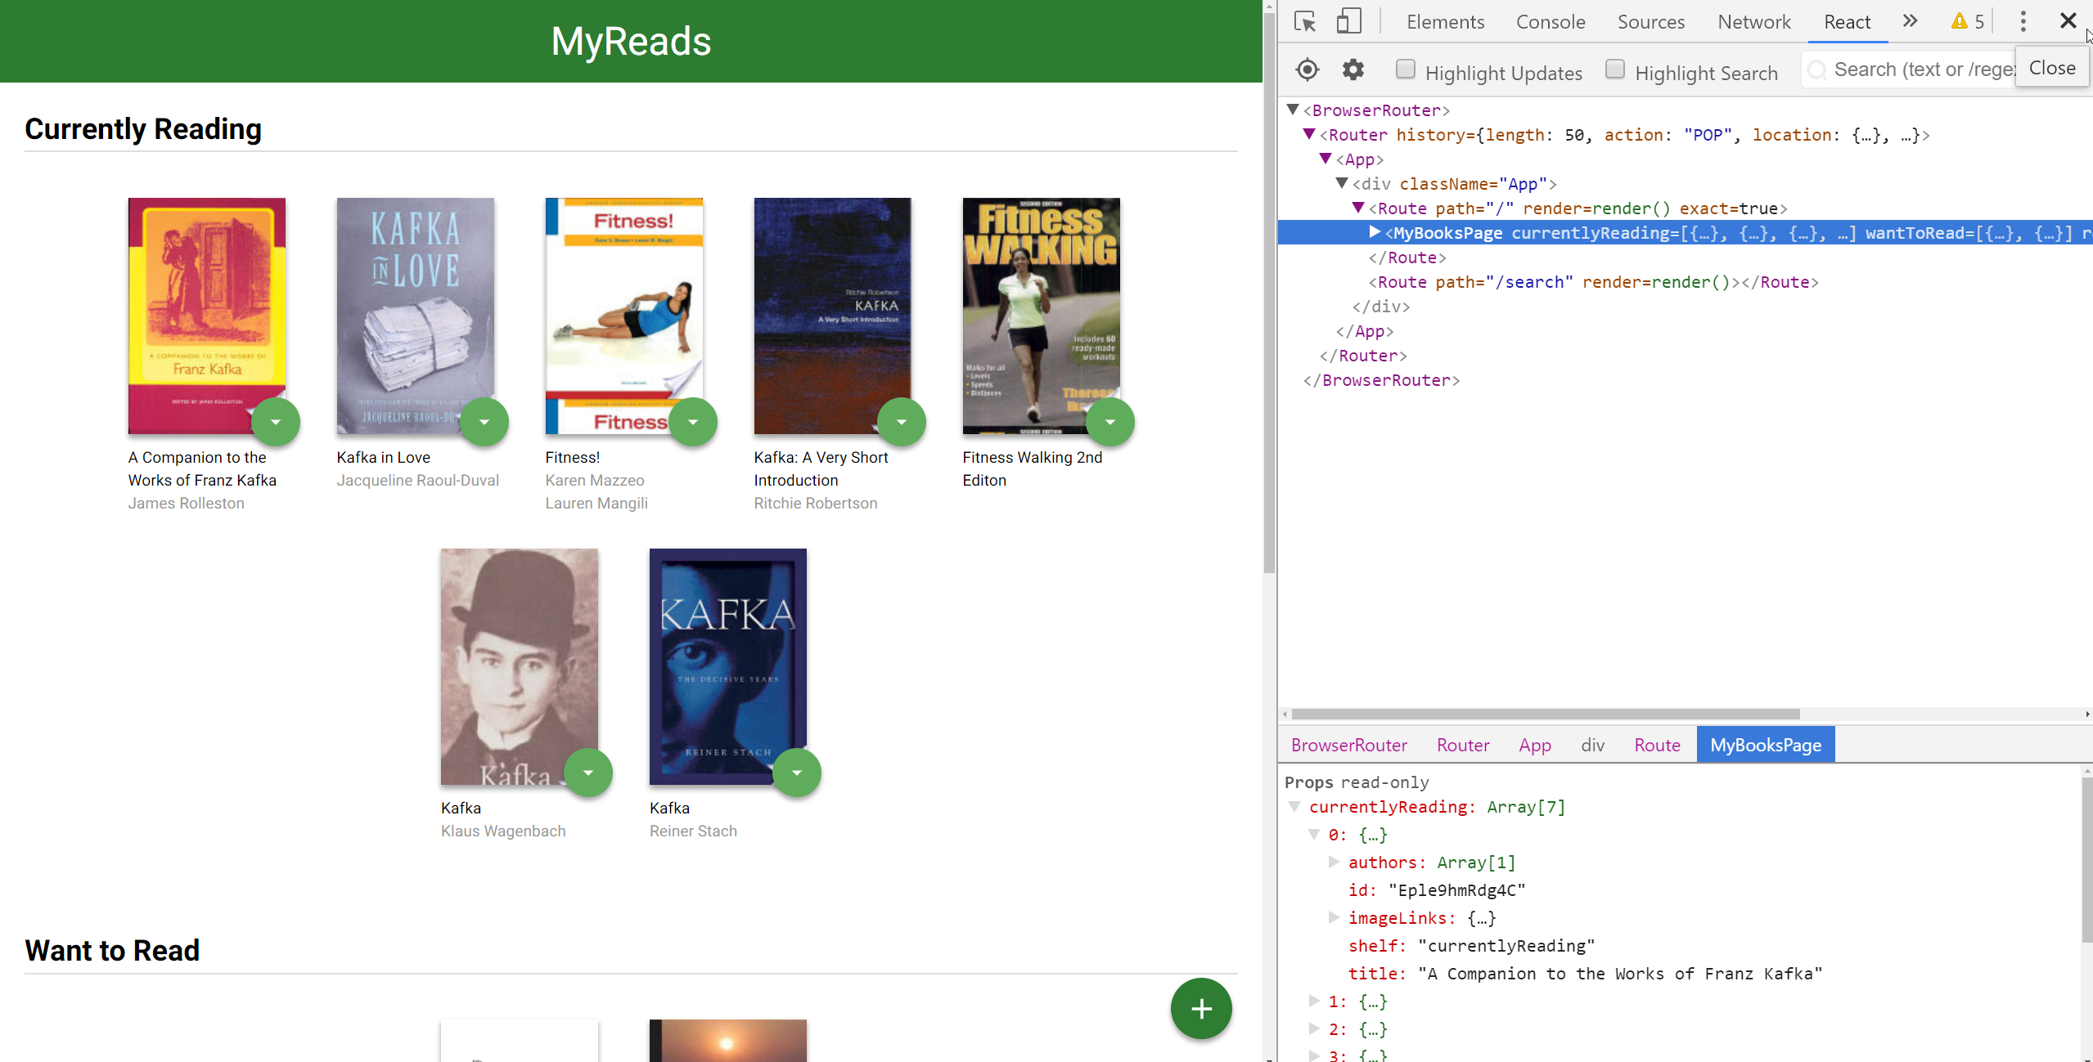Open shelf menu for Fitness! book
The width and height of the screenshot is (2093, 1062).
tap(693, 422)
